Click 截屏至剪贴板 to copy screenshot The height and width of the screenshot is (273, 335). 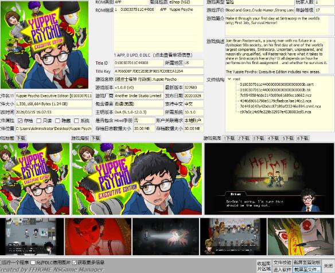pyautogui.click(x=307, y=263)
